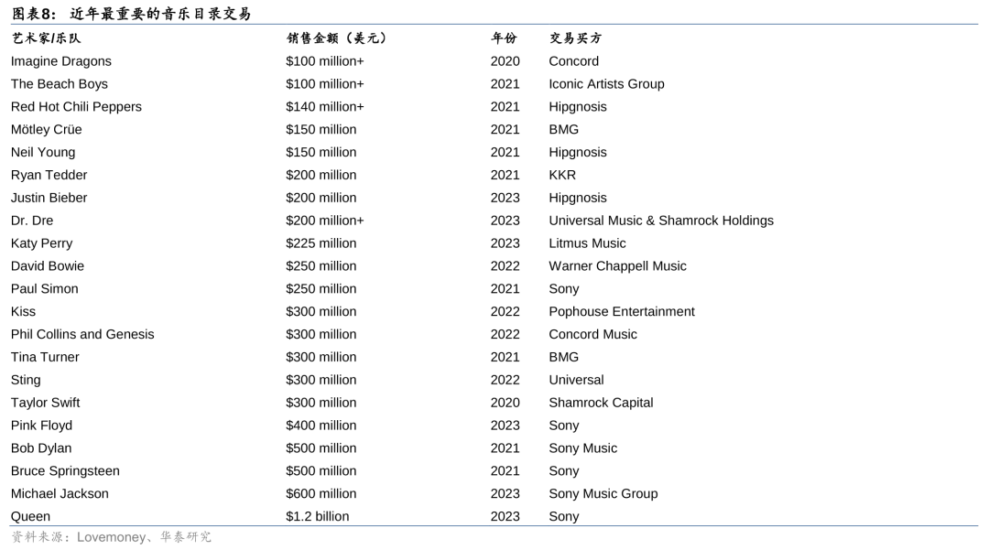Select the '$1.2 billion' amount for Queen

317,517
